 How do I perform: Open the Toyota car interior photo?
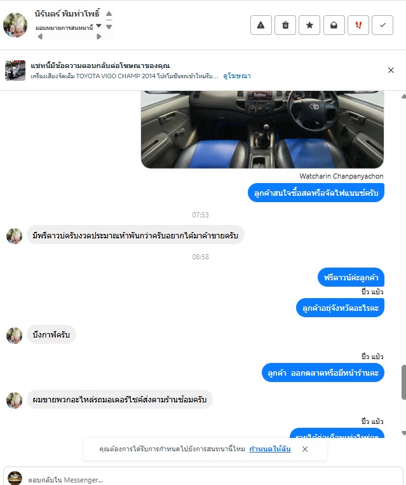click(x=262, y=129)
